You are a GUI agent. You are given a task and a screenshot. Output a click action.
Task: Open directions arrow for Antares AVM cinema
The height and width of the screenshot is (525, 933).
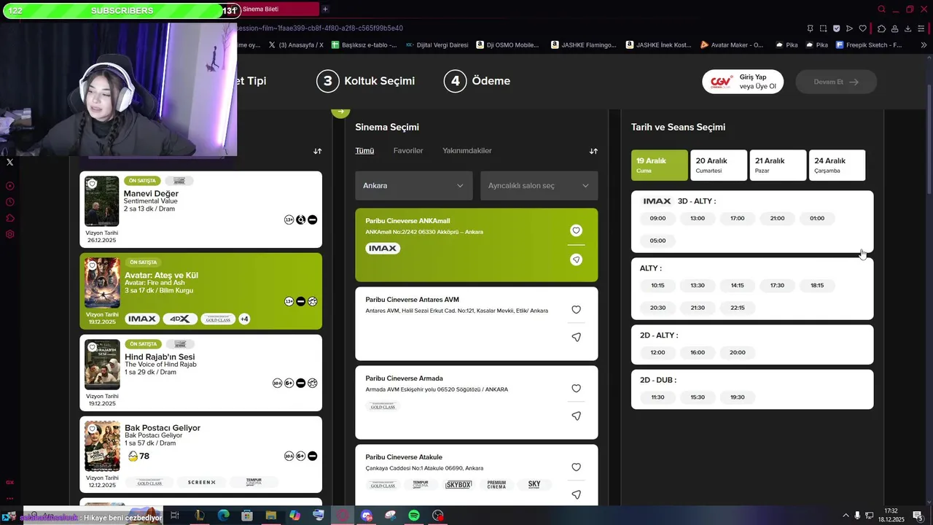576,337
